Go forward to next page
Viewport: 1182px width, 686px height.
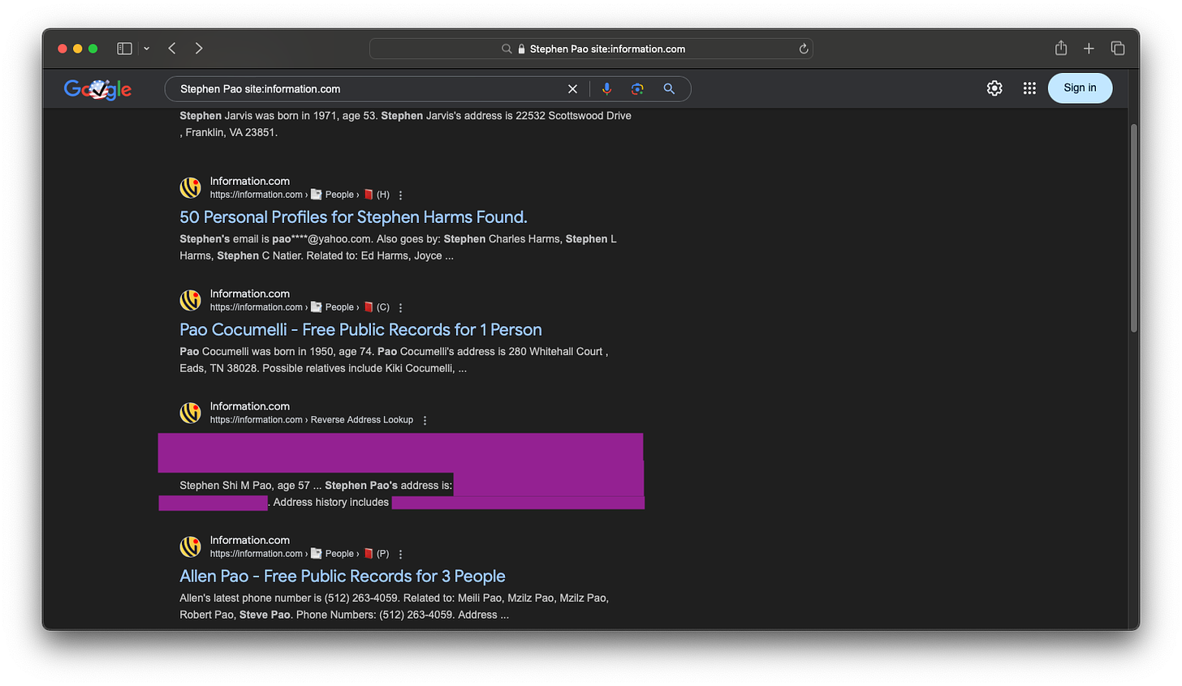199,49
